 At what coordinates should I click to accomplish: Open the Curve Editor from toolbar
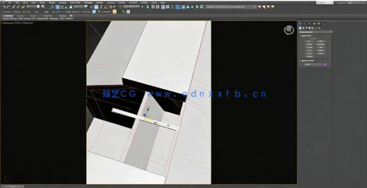(x=168, y=7)
